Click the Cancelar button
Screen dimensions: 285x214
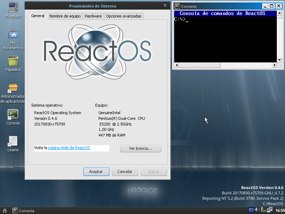pos(125,172)
